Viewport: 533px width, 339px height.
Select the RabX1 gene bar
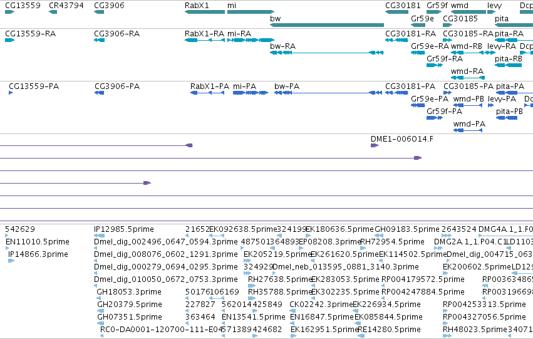coord(205,12)
